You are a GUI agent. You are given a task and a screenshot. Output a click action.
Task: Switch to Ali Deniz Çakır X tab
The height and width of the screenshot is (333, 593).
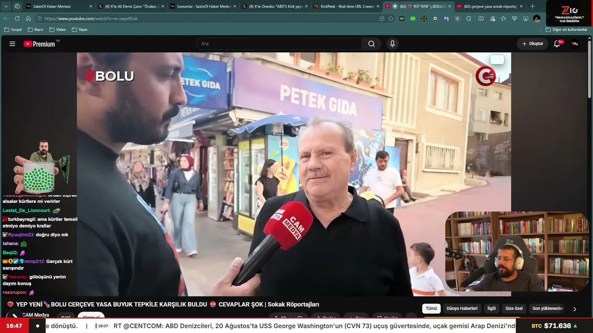pos(131,6)
